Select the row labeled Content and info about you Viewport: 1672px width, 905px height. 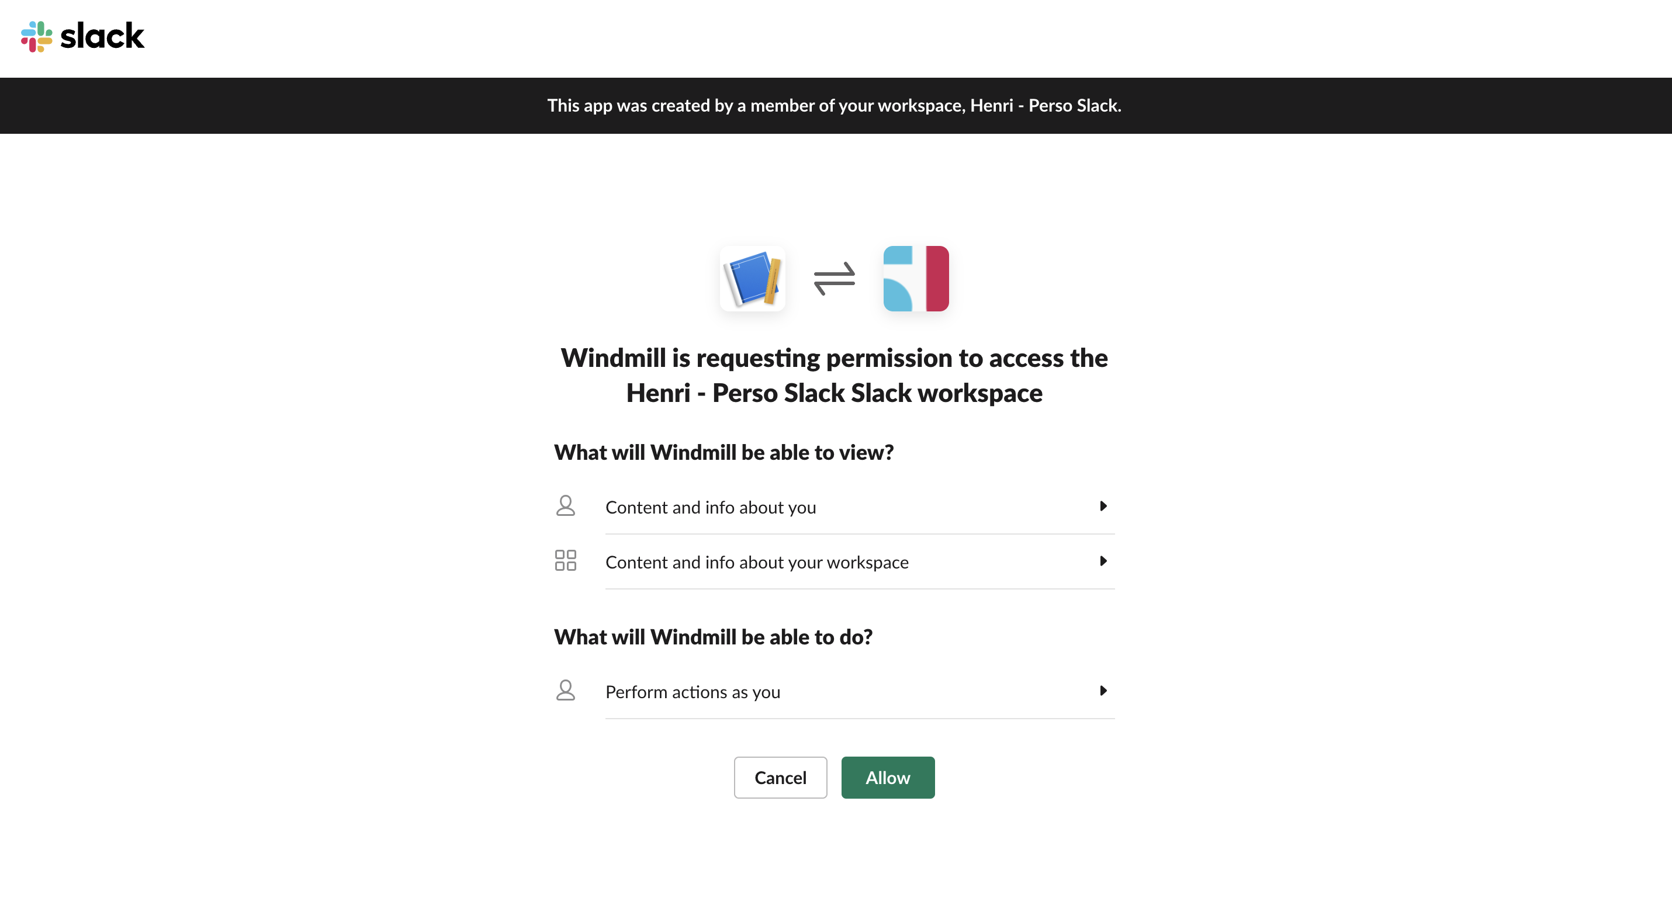711,507
